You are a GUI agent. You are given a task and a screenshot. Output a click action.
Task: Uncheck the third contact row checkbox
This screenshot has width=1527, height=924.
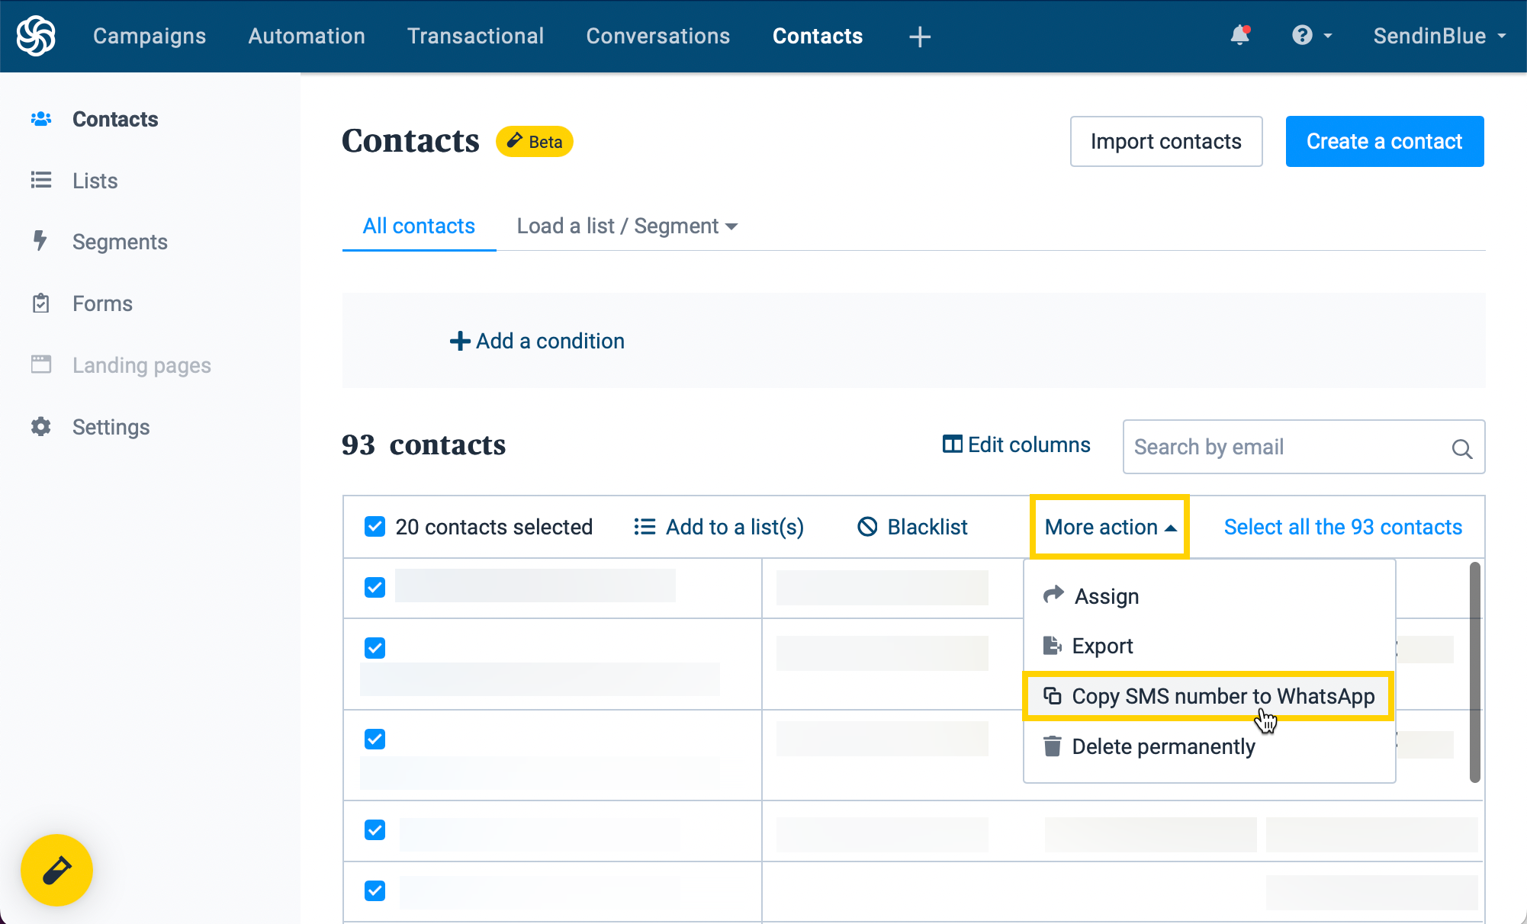(375, 739)
